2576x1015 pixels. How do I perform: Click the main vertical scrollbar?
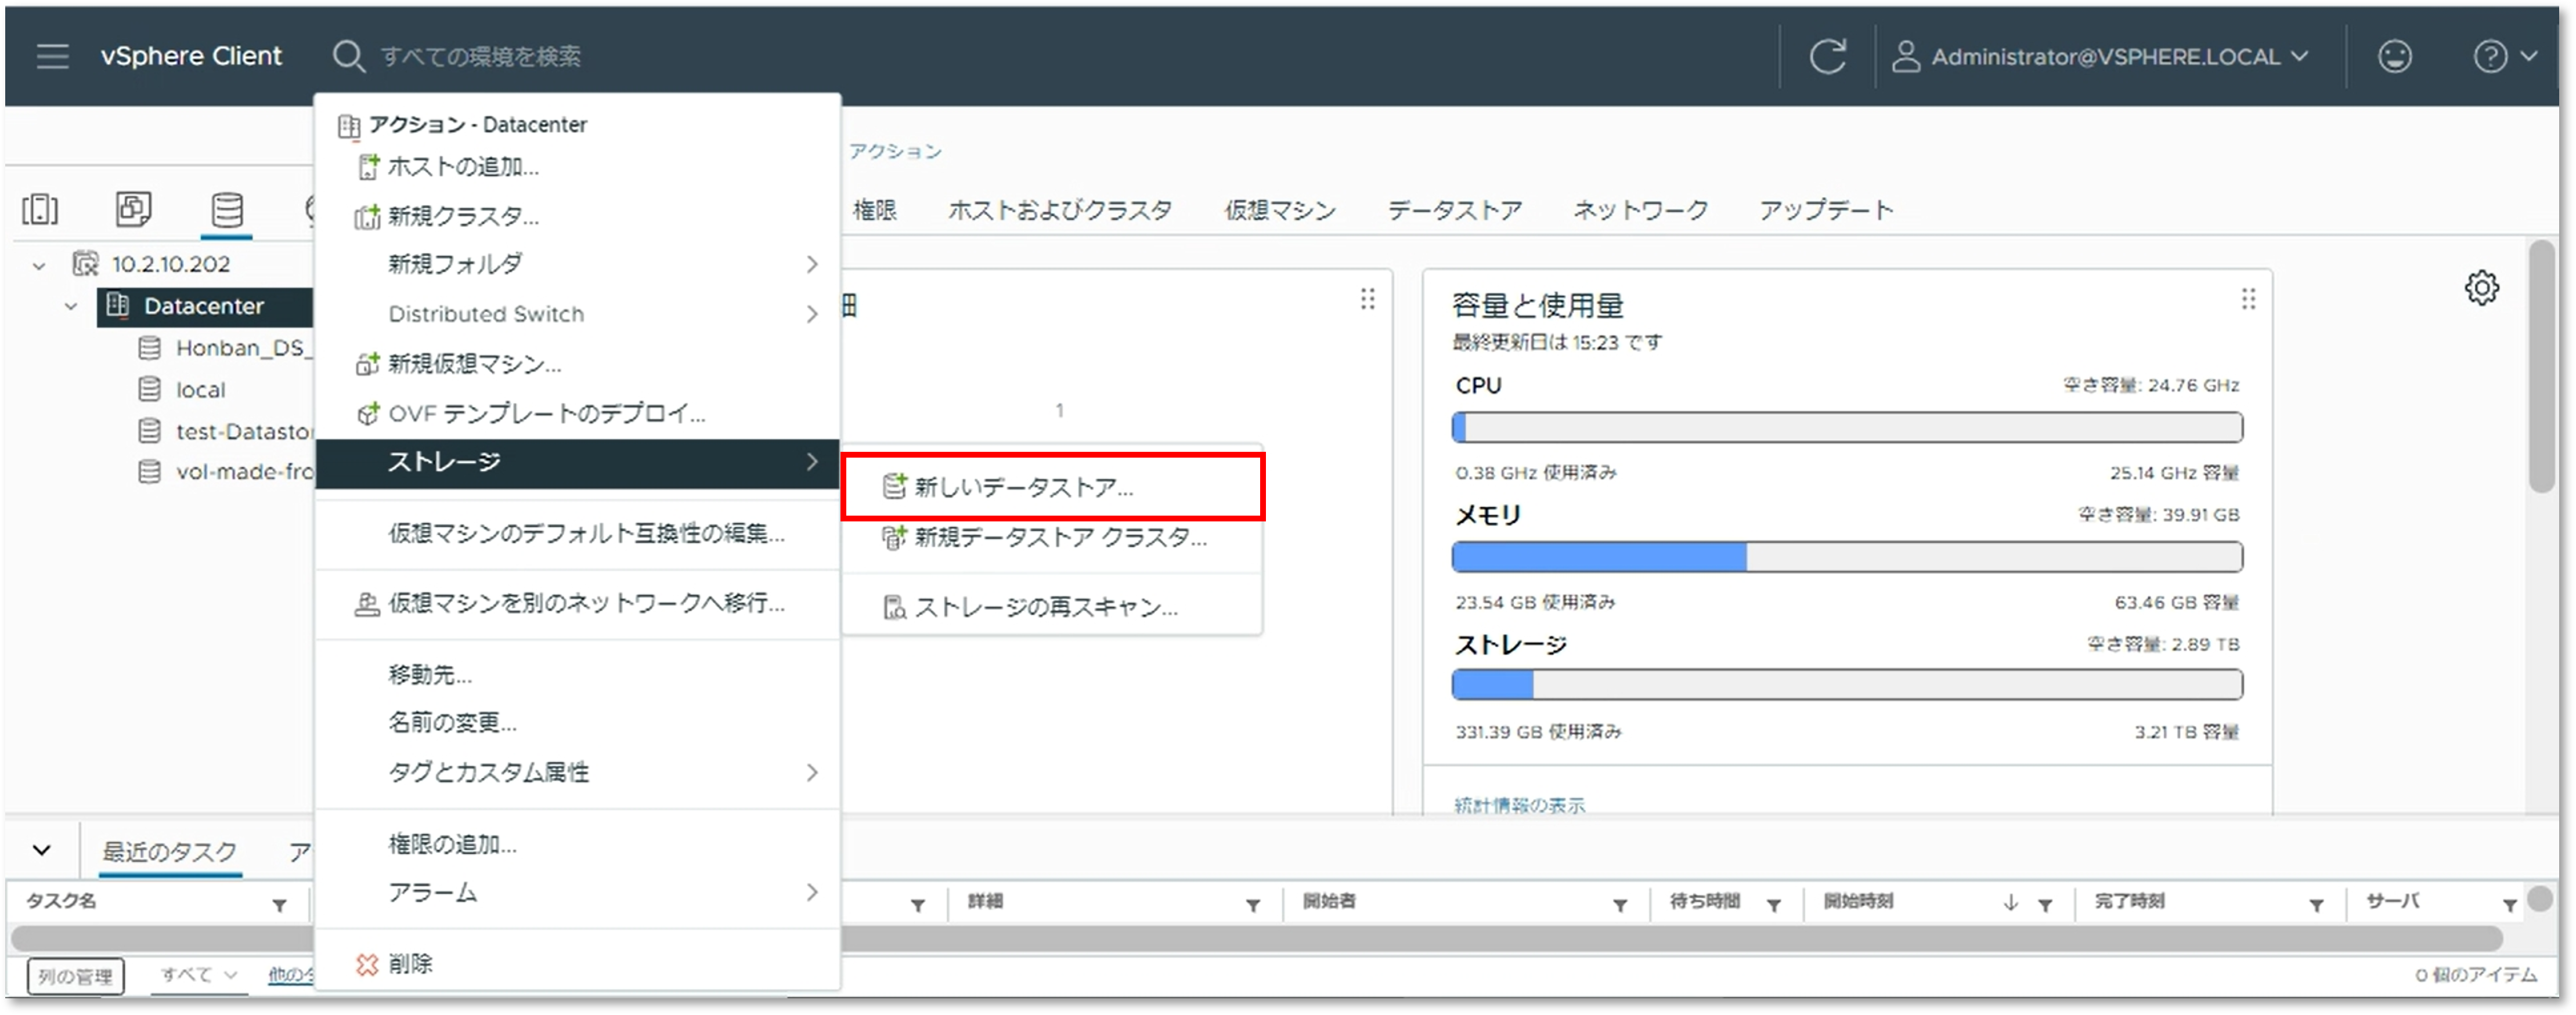tap(2542, 365)
